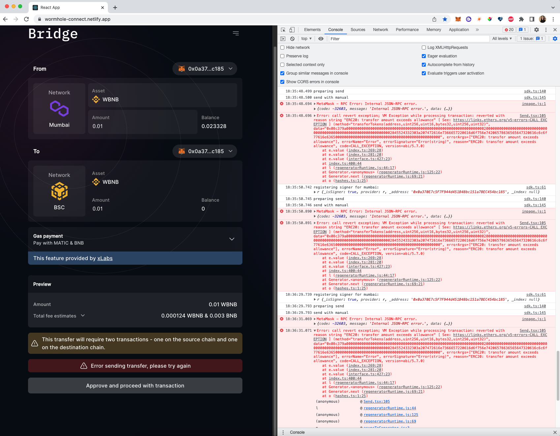Select the inspect element tool icon

(x=283, y=30)
